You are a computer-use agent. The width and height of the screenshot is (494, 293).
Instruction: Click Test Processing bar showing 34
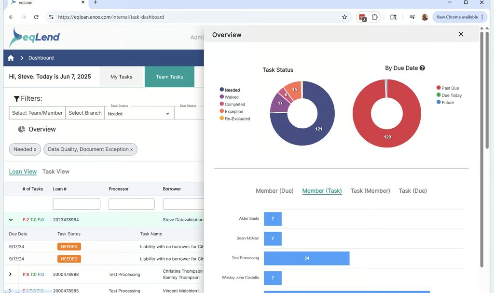point(306,258)
